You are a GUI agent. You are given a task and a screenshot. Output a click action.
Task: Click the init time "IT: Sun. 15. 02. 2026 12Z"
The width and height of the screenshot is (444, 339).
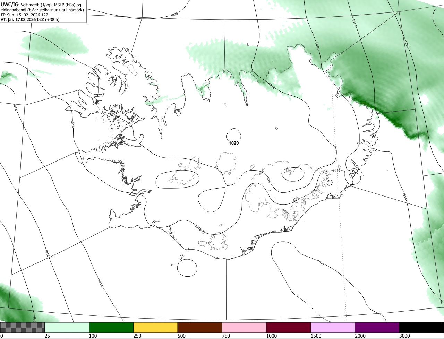pos(25,15)
